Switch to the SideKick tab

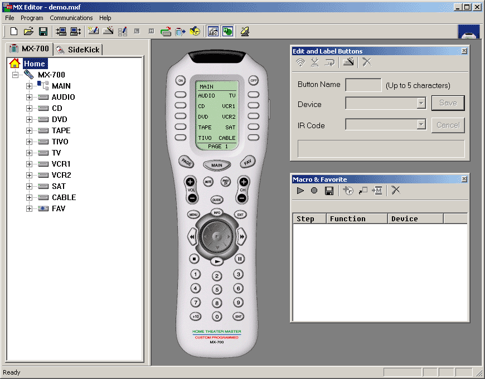tap(78, 50)
